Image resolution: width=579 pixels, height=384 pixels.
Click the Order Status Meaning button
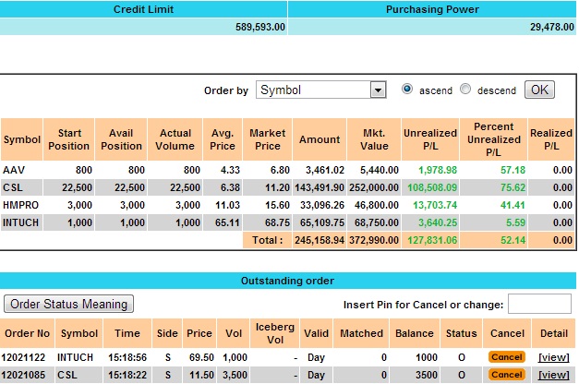click(69, 304)
